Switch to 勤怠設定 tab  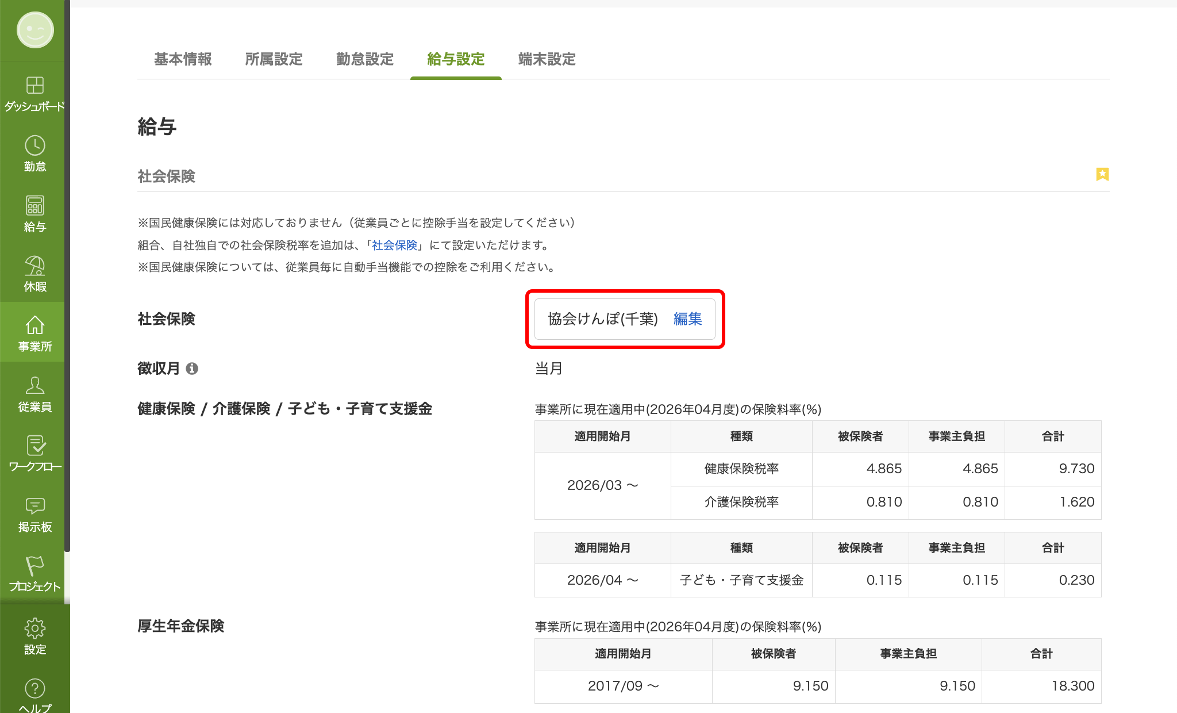pos(364,59)
